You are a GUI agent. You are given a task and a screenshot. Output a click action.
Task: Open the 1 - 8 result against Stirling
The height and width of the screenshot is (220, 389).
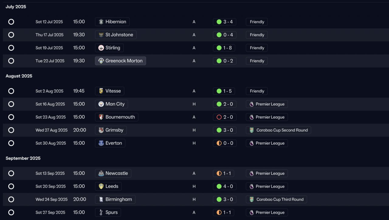point(224,48)
